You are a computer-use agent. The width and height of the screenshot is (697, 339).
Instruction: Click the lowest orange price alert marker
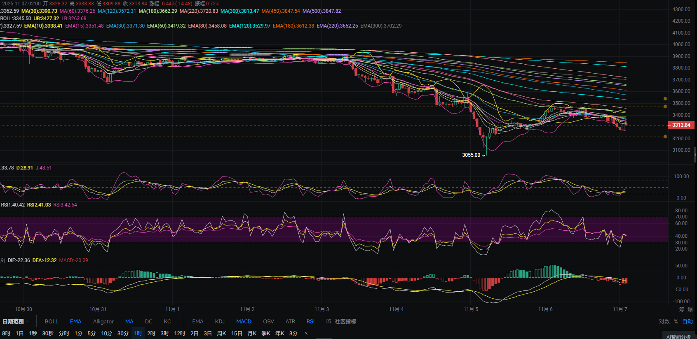point(665,137)
